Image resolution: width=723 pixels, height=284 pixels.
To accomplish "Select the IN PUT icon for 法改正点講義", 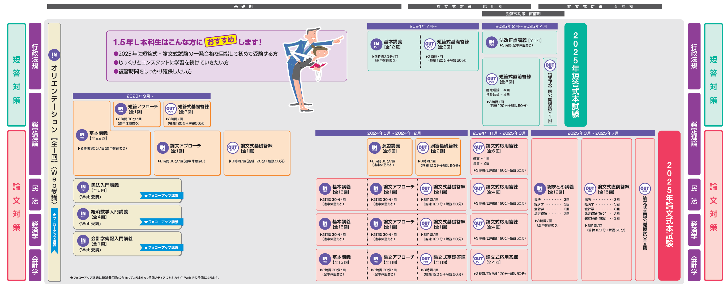I will [x=491, y=42].
